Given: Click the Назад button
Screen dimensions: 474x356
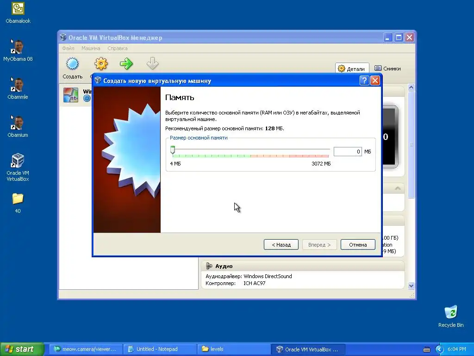Looking at the screenshot, I should click(x=281, y=245).
